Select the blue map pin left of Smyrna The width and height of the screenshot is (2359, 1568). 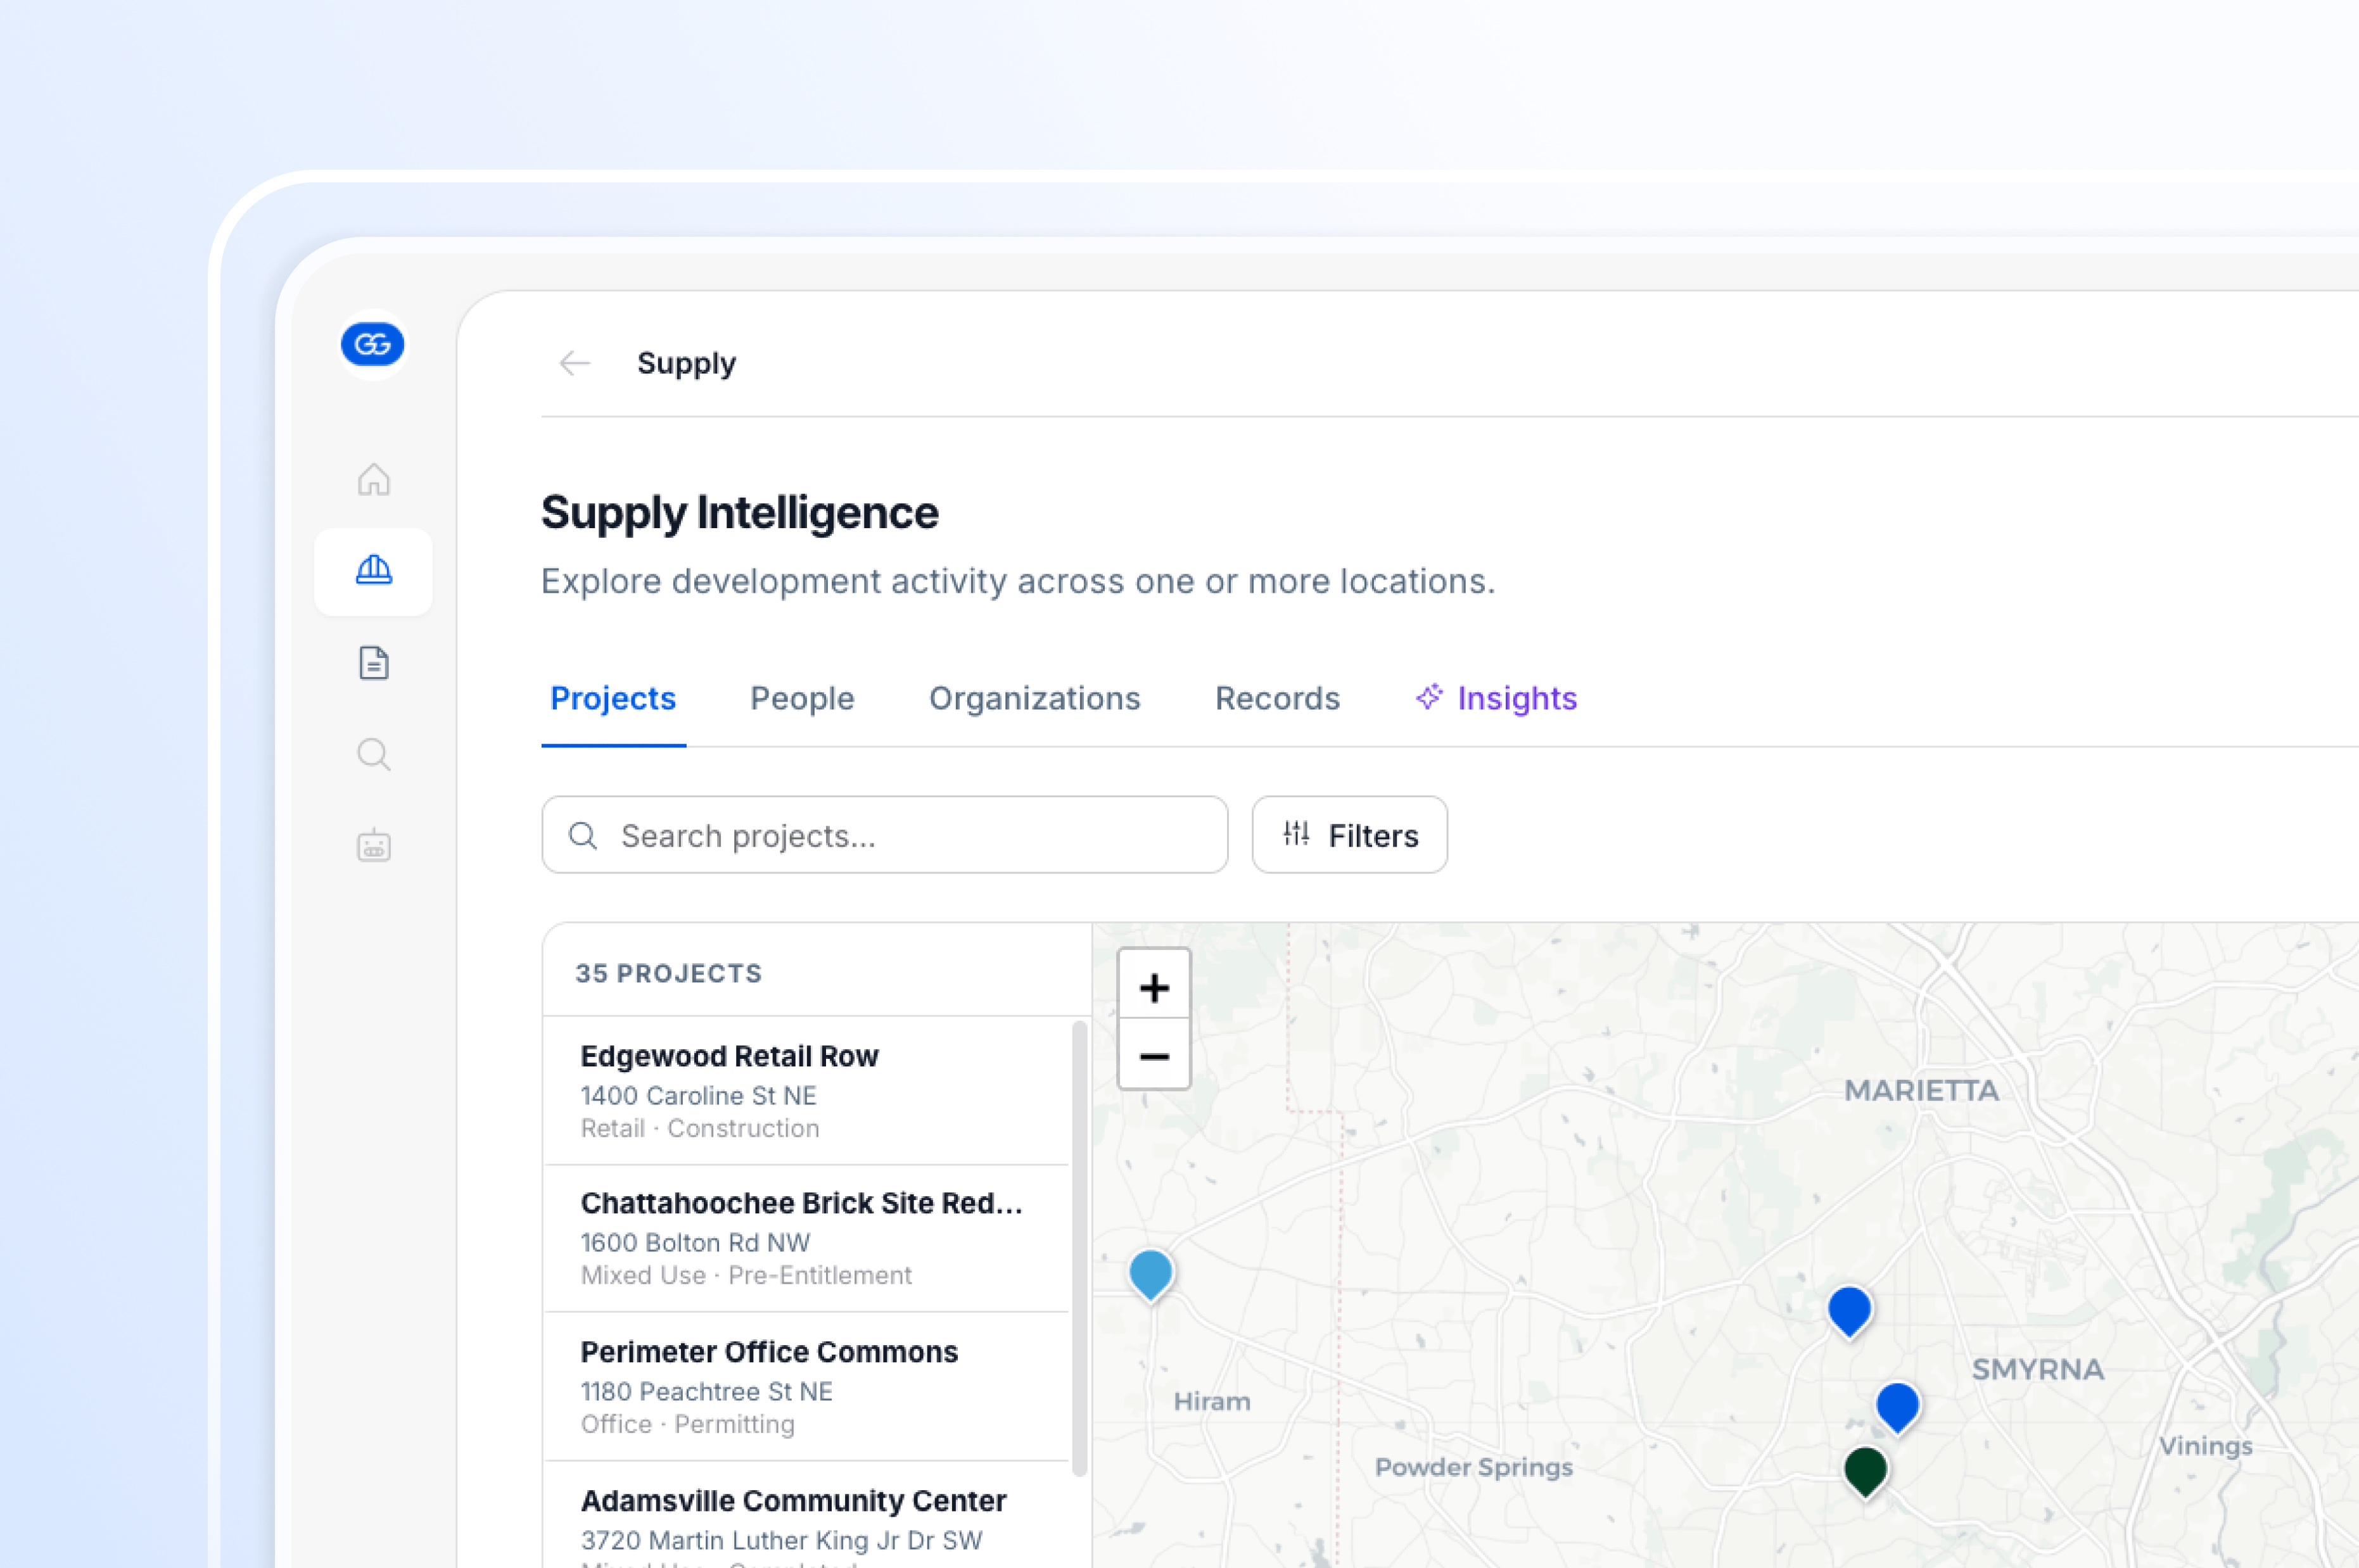(1897, 1407)
